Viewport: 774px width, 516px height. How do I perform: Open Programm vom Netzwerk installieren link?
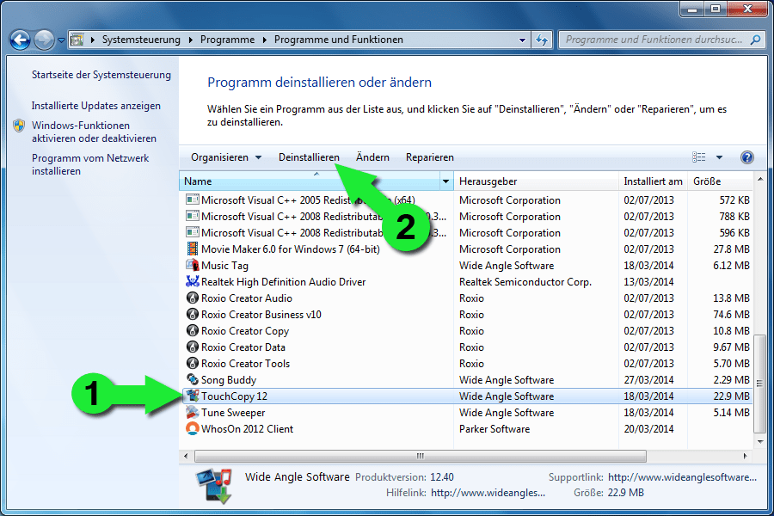pos(90,164)
